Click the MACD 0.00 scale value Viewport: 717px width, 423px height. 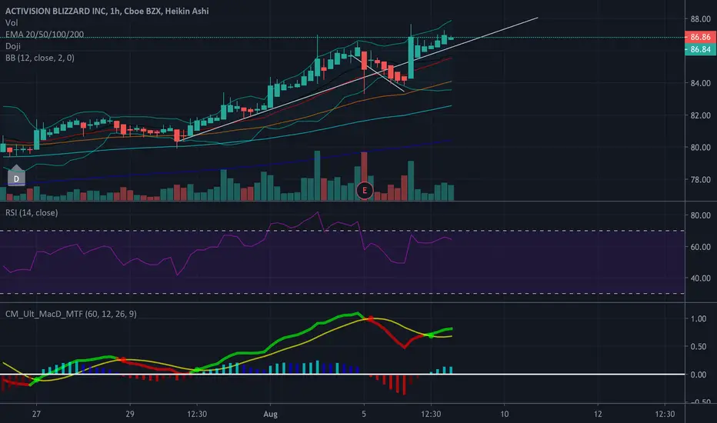[x=699, y=375]
